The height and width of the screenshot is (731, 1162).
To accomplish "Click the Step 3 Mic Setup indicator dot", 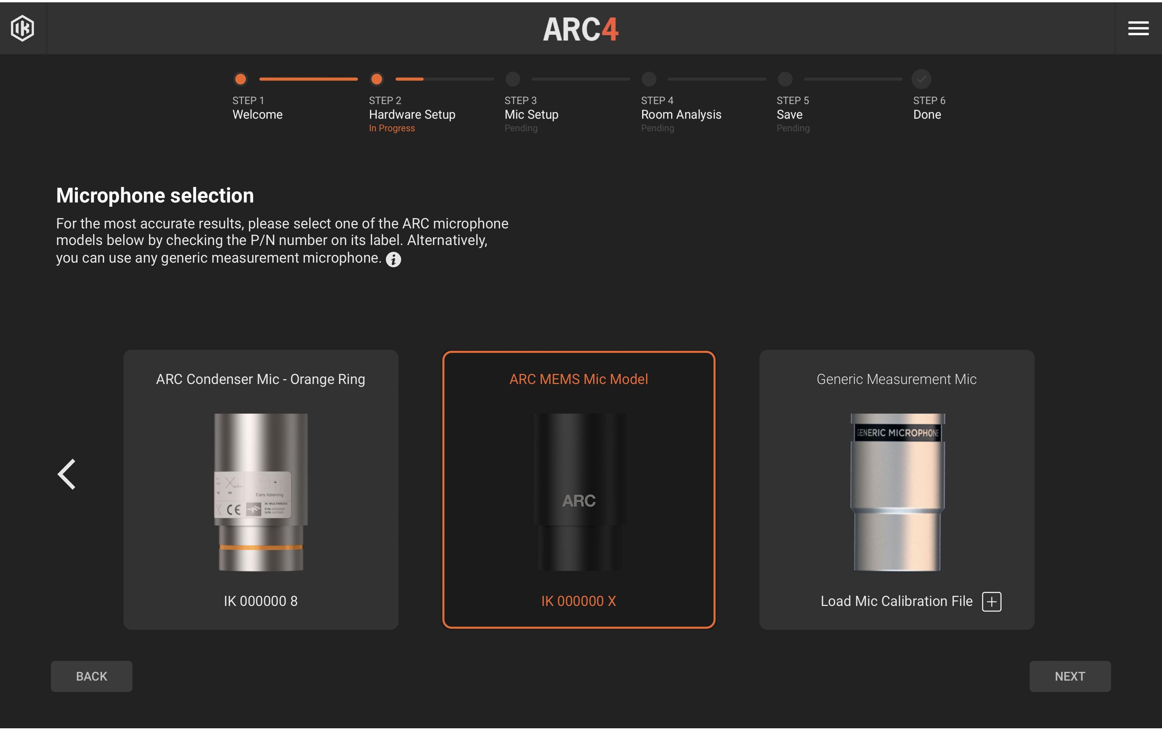I will click(x=513, y=79).
